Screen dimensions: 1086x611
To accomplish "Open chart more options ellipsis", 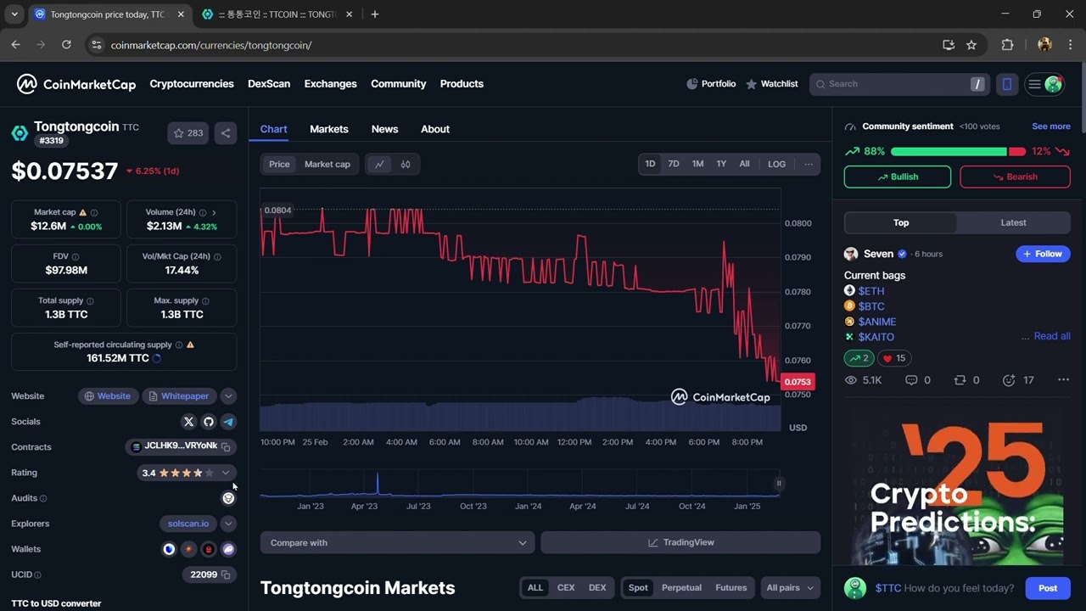I will click(x=809, y=164).
